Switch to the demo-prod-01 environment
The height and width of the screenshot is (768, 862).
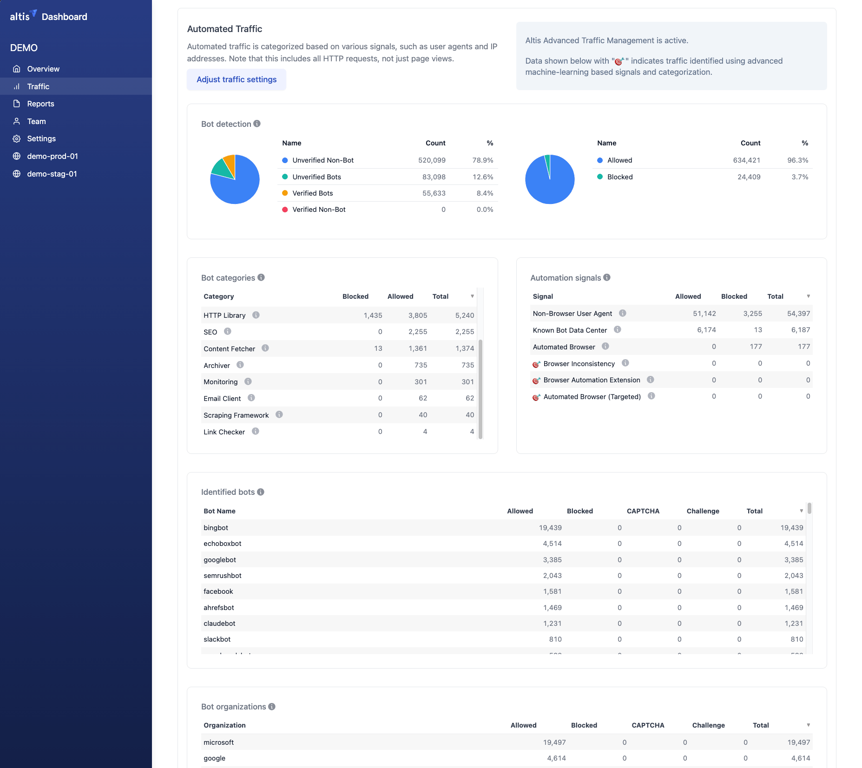[x=76, y=156]
